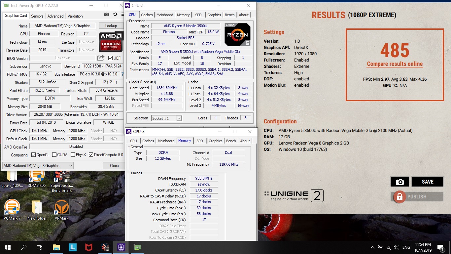Switch to GPU-Z taskbar icon
This screenshot has width=451, height=254.
click(137, 247)
